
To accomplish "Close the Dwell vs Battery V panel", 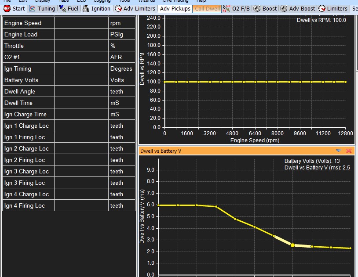I will (x=349, y=151).
